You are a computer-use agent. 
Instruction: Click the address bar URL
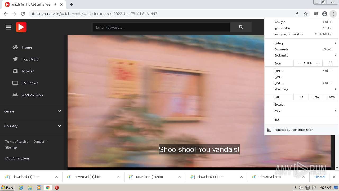tap(97, 14)
